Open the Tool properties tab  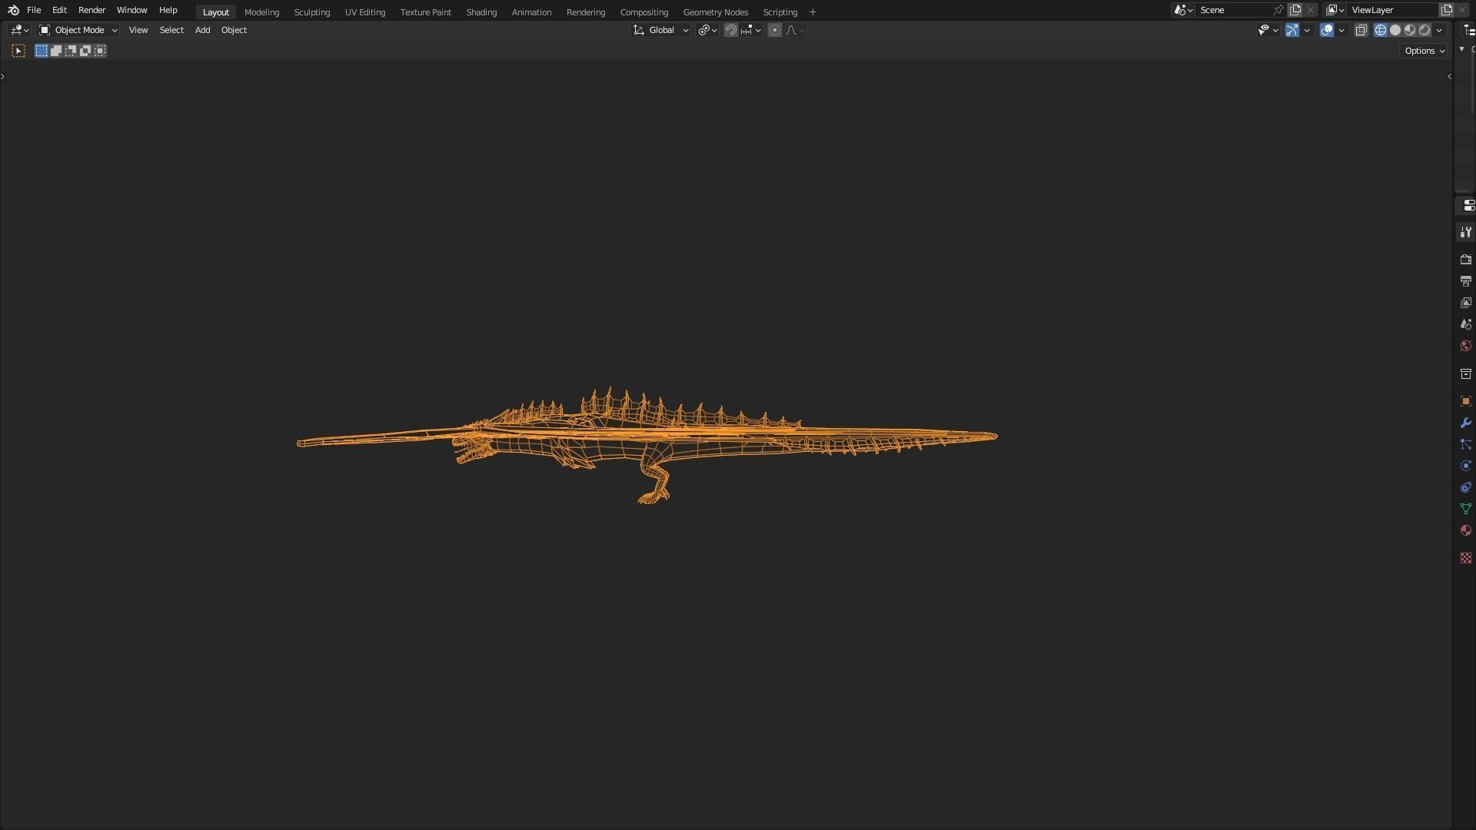click(x=1466, y=232)
